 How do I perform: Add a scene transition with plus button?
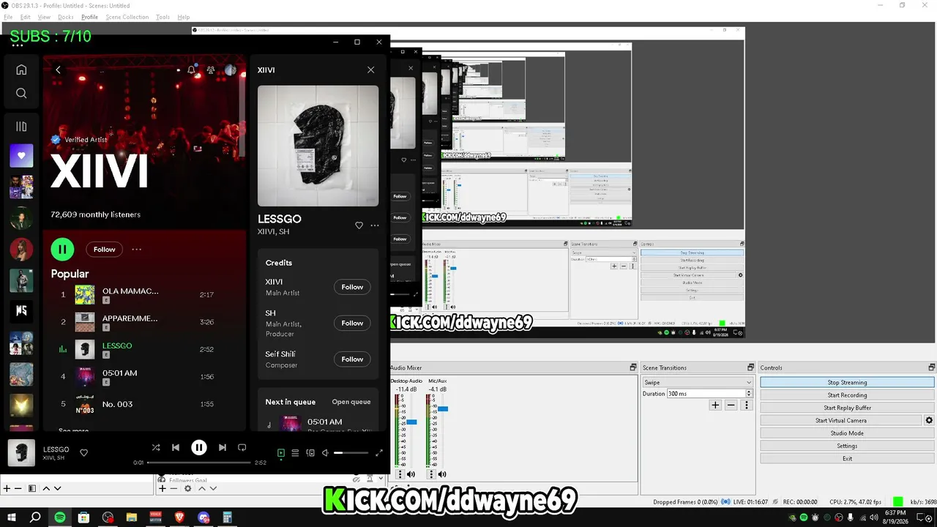coord(715,405)
